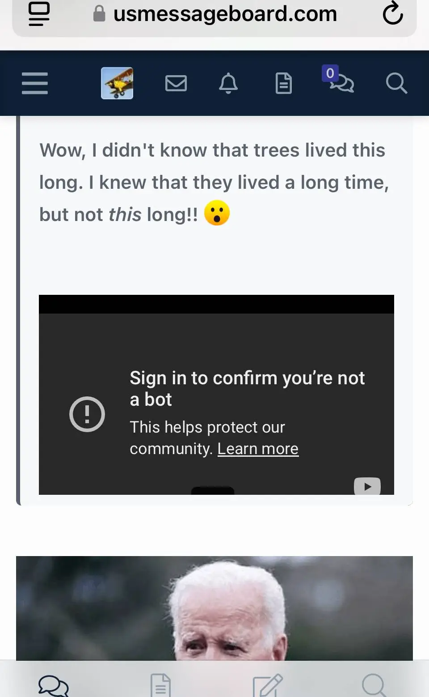Click the magnifier search icon in top navbar
The height and width of the screenshot is (697, 429).
(396, 83)
